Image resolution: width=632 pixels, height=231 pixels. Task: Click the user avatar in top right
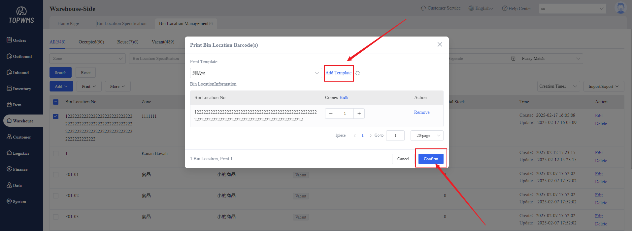(620, 8)
